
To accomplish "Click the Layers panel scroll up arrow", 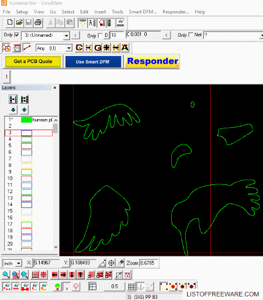I will [x=56, y=120].
